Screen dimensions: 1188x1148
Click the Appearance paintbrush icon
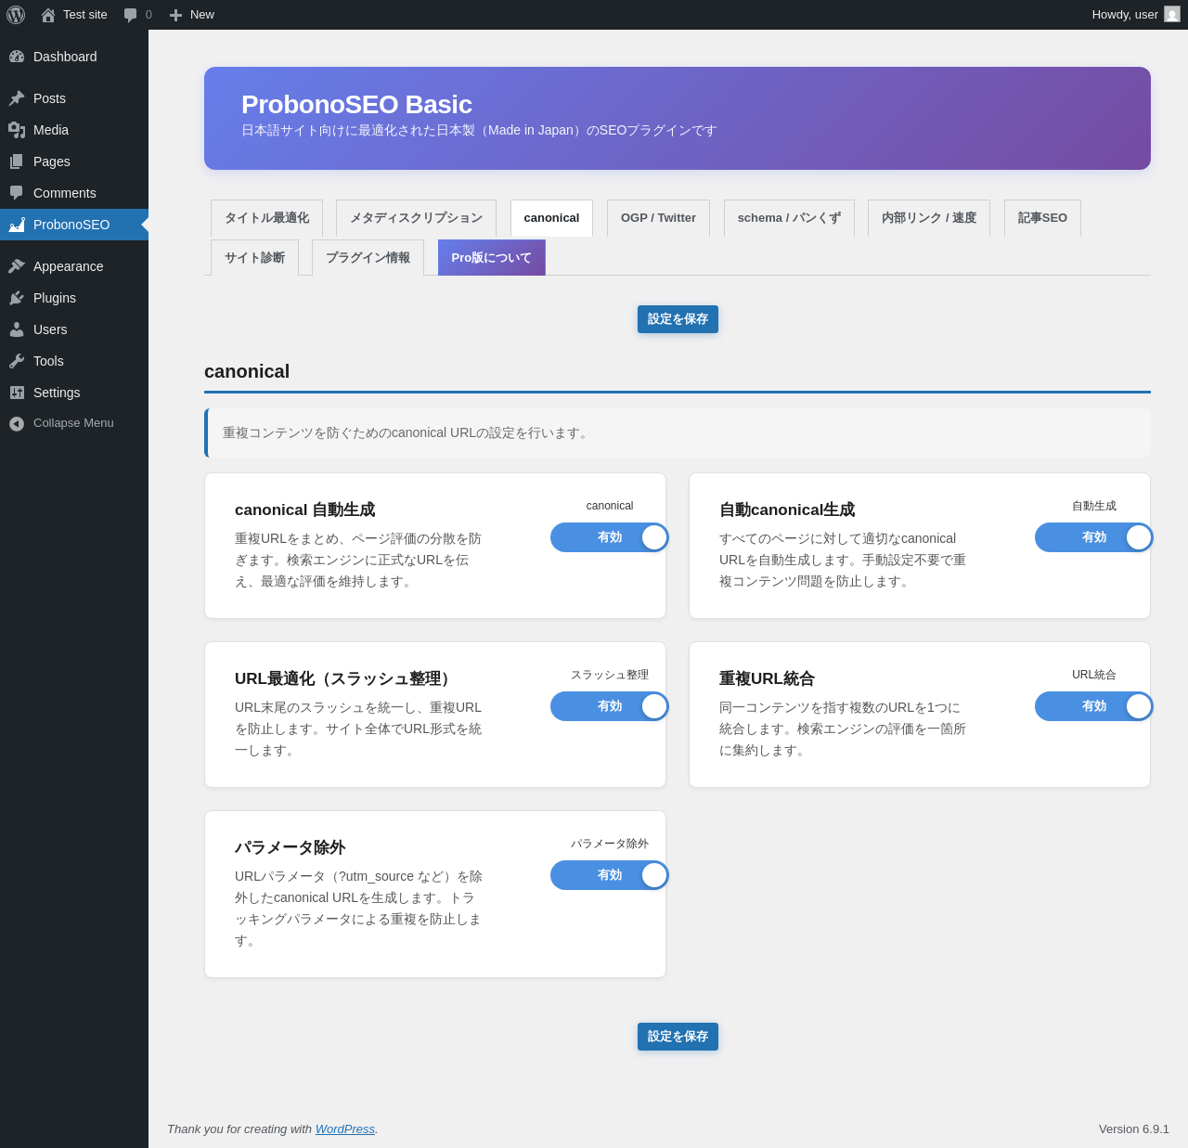coord(17,266)
